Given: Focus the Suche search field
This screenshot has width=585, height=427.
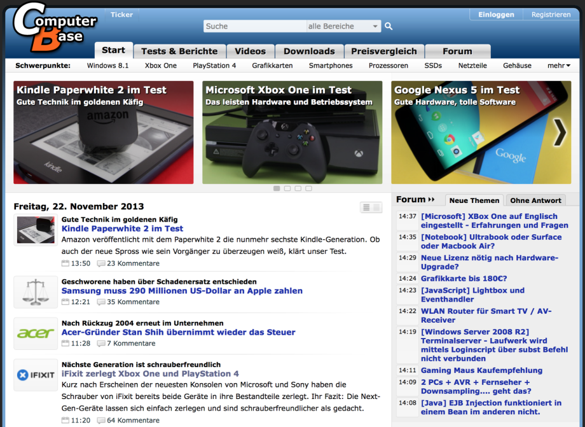Looking at the screenshot, I should [255, 26].
